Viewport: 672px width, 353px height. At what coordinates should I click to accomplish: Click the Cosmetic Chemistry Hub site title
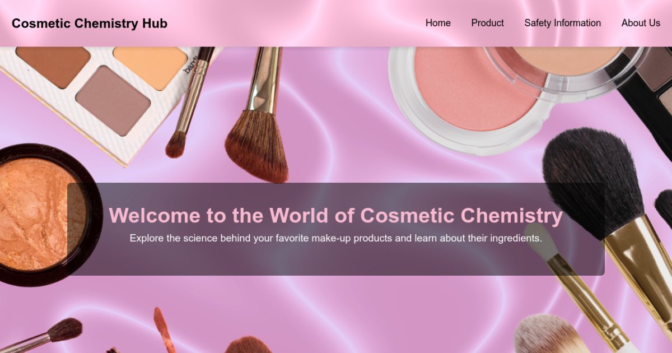[x=90, y=24]
